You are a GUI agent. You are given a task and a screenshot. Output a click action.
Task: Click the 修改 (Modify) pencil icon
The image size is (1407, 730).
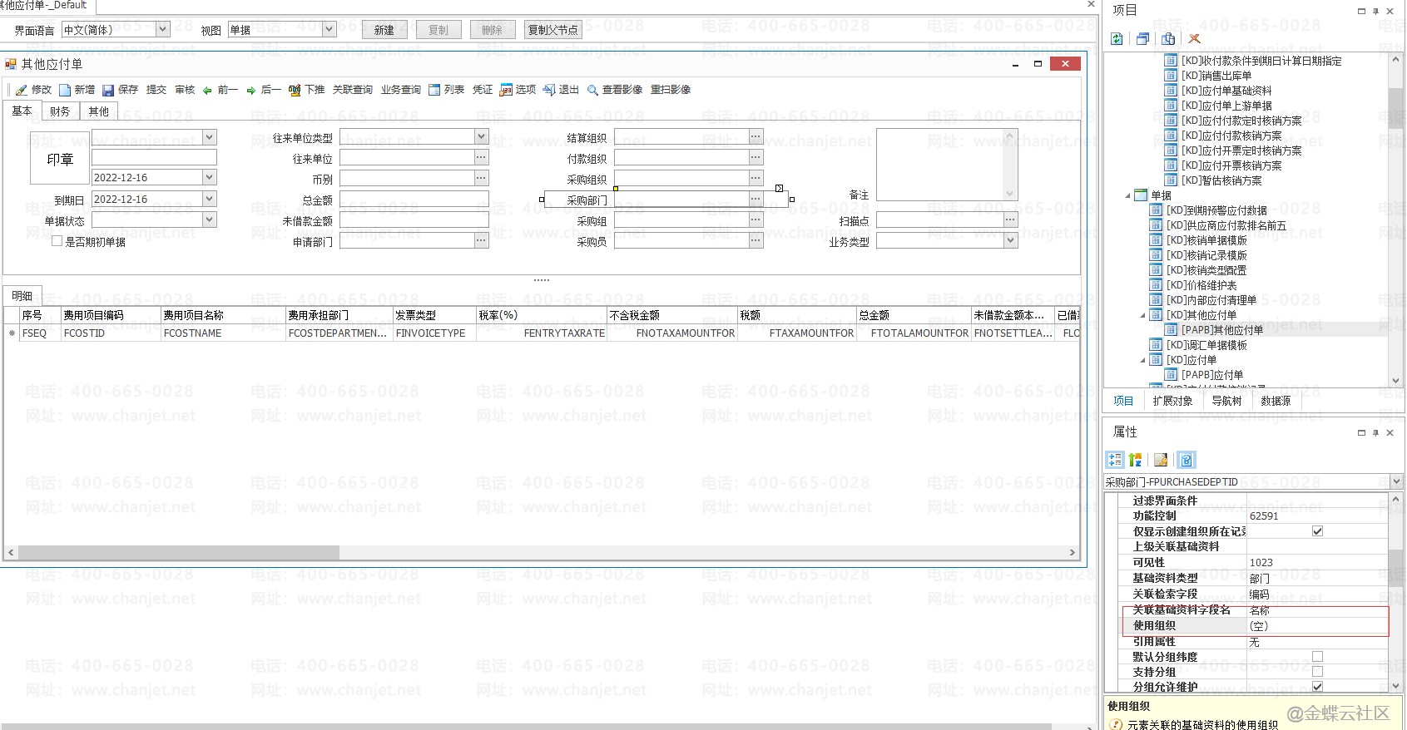pos(22,90)
